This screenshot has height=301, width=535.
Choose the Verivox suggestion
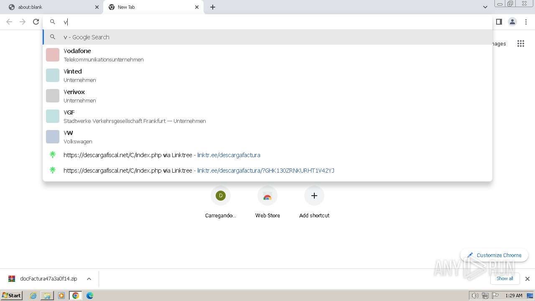267,96
